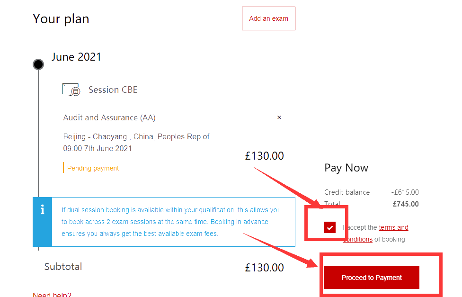Select the Audit and Assurance (AA) title
Viewport: 462px width, 297px height.
pyautogui.click(x=109, y=117)
